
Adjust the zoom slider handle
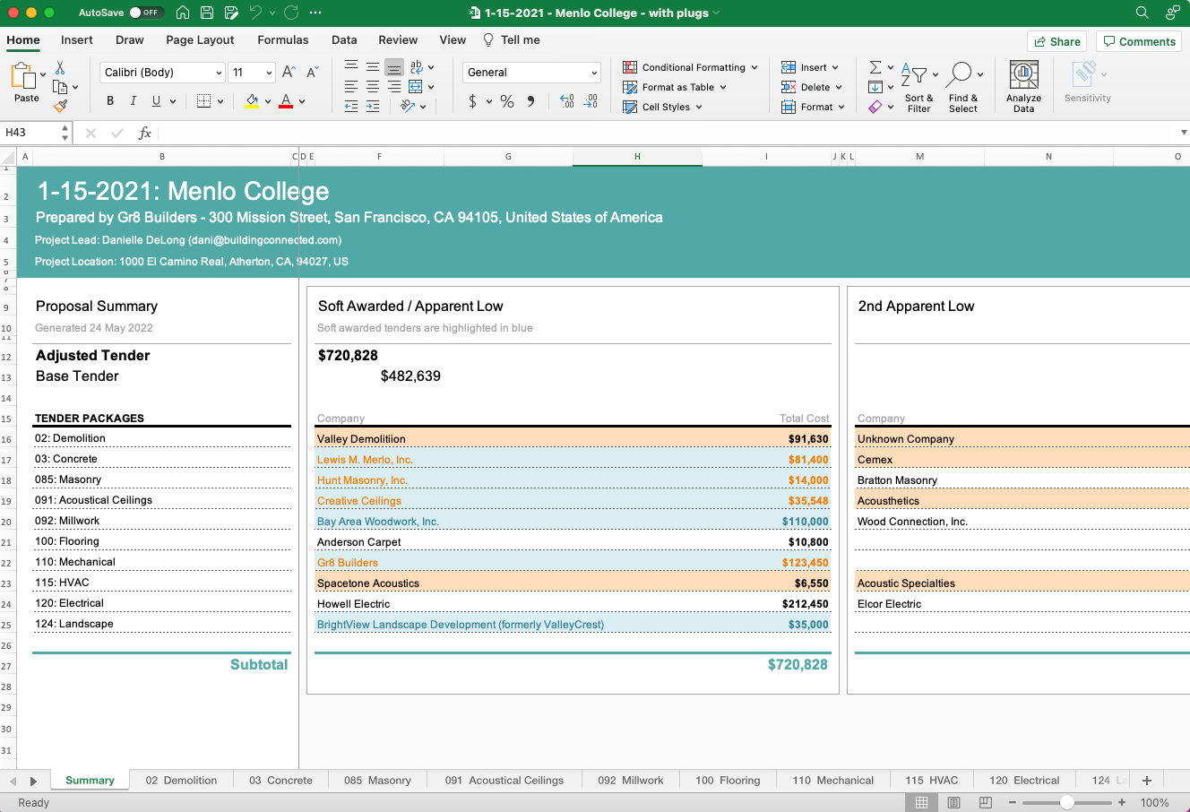tap(1066, 802)
